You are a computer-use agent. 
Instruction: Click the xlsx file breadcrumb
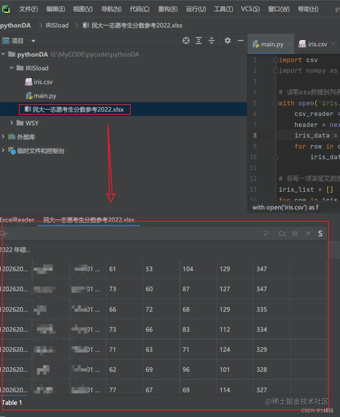(133, 26)
